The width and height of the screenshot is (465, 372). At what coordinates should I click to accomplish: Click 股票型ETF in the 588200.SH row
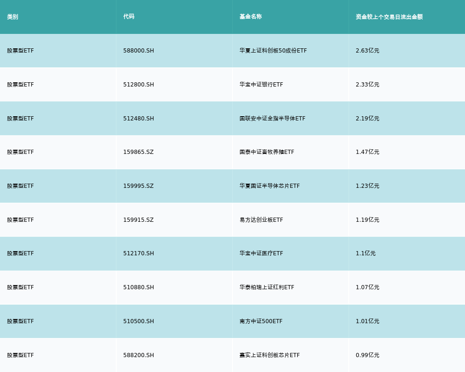[x=20, y=355]
